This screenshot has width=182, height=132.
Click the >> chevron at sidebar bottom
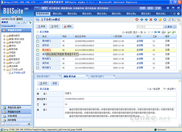[29, 124]
